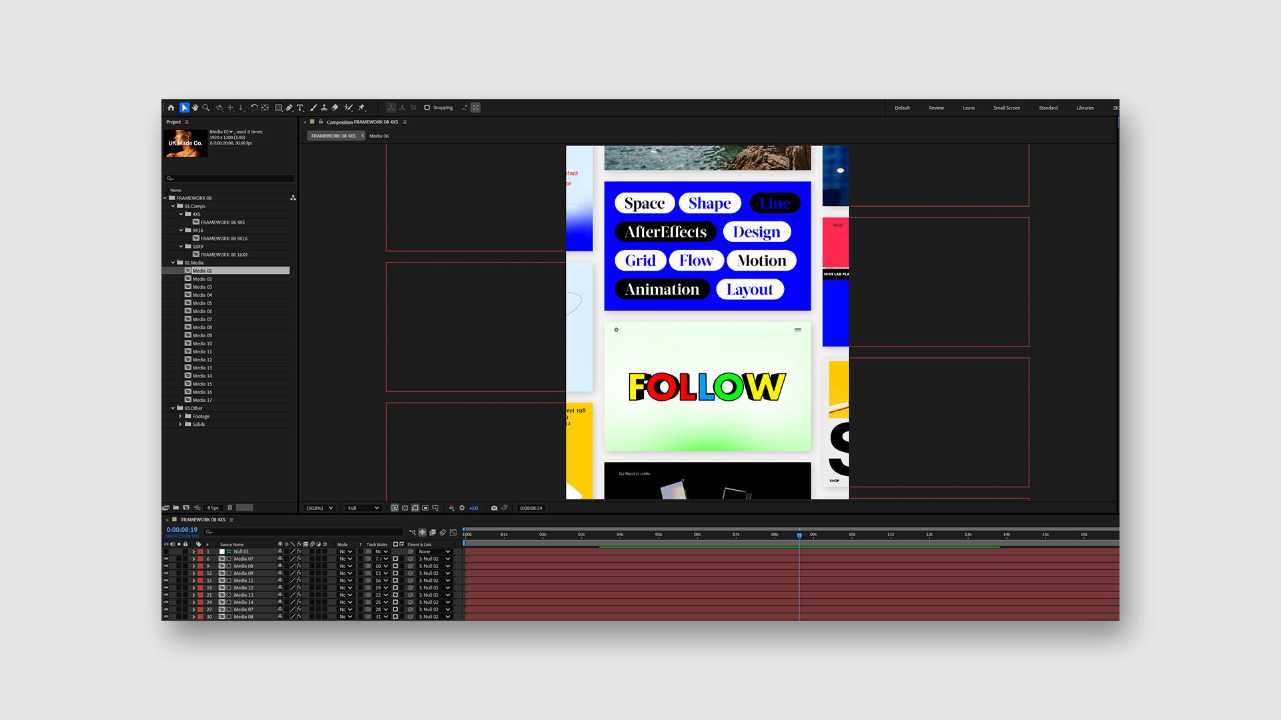
Task: Open Parent dropdown for Null 01 layer
Action: pyautogui.click(x=434, y=551)
